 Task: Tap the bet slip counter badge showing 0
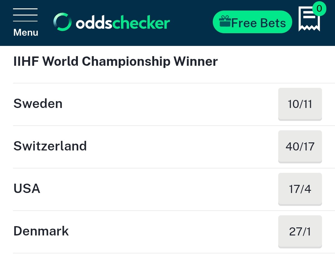coord(319,9)
